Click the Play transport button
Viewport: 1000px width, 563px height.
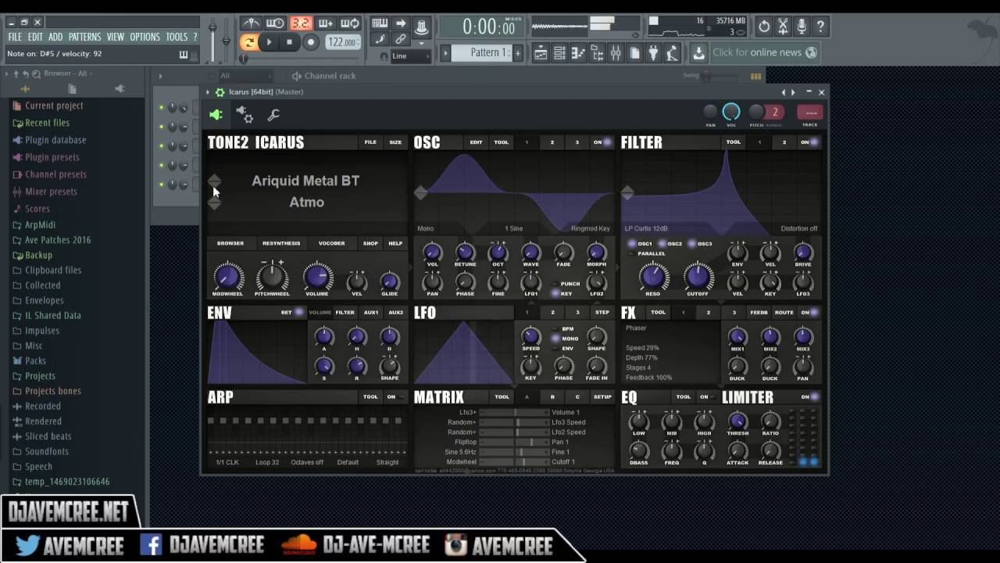(x=270, y=42)
